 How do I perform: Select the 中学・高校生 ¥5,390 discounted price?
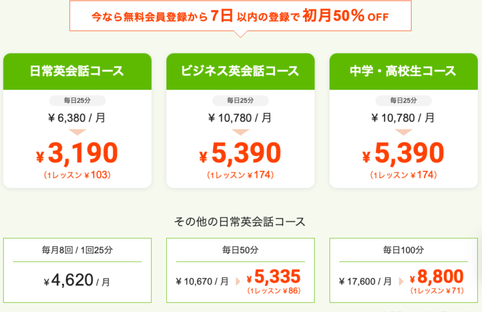click(403, 153)
